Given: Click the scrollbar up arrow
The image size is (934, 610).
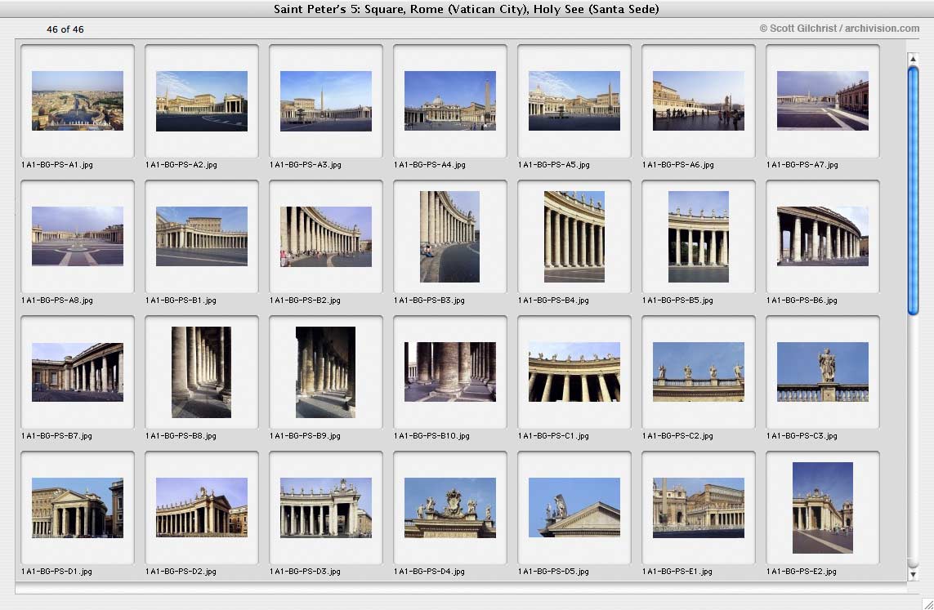Looking at the screenshot, I should [x=913, y=59].
